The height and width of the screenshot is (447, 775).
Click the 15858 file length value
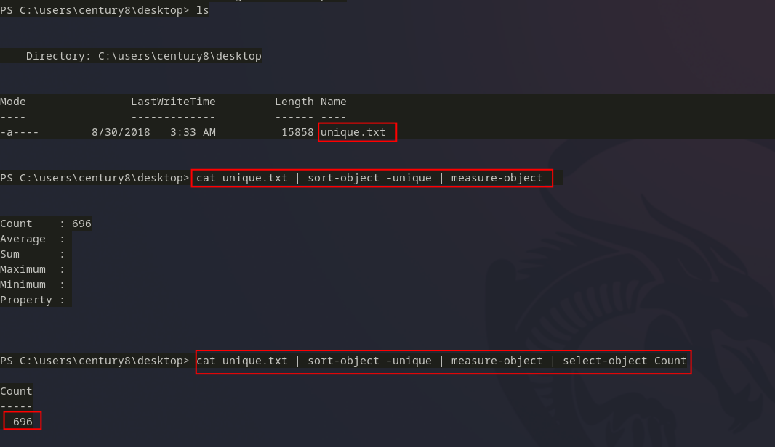tap(297, 132)
